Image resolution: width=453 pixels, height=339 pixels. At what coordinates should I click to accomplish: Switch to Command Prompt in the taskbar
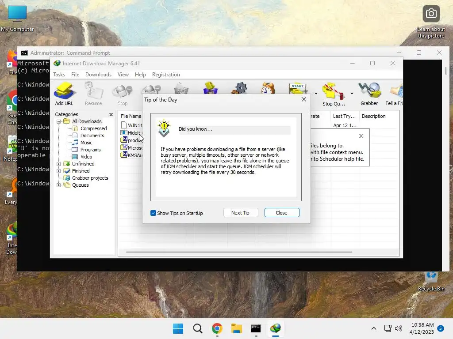click(x=256, y=328)
